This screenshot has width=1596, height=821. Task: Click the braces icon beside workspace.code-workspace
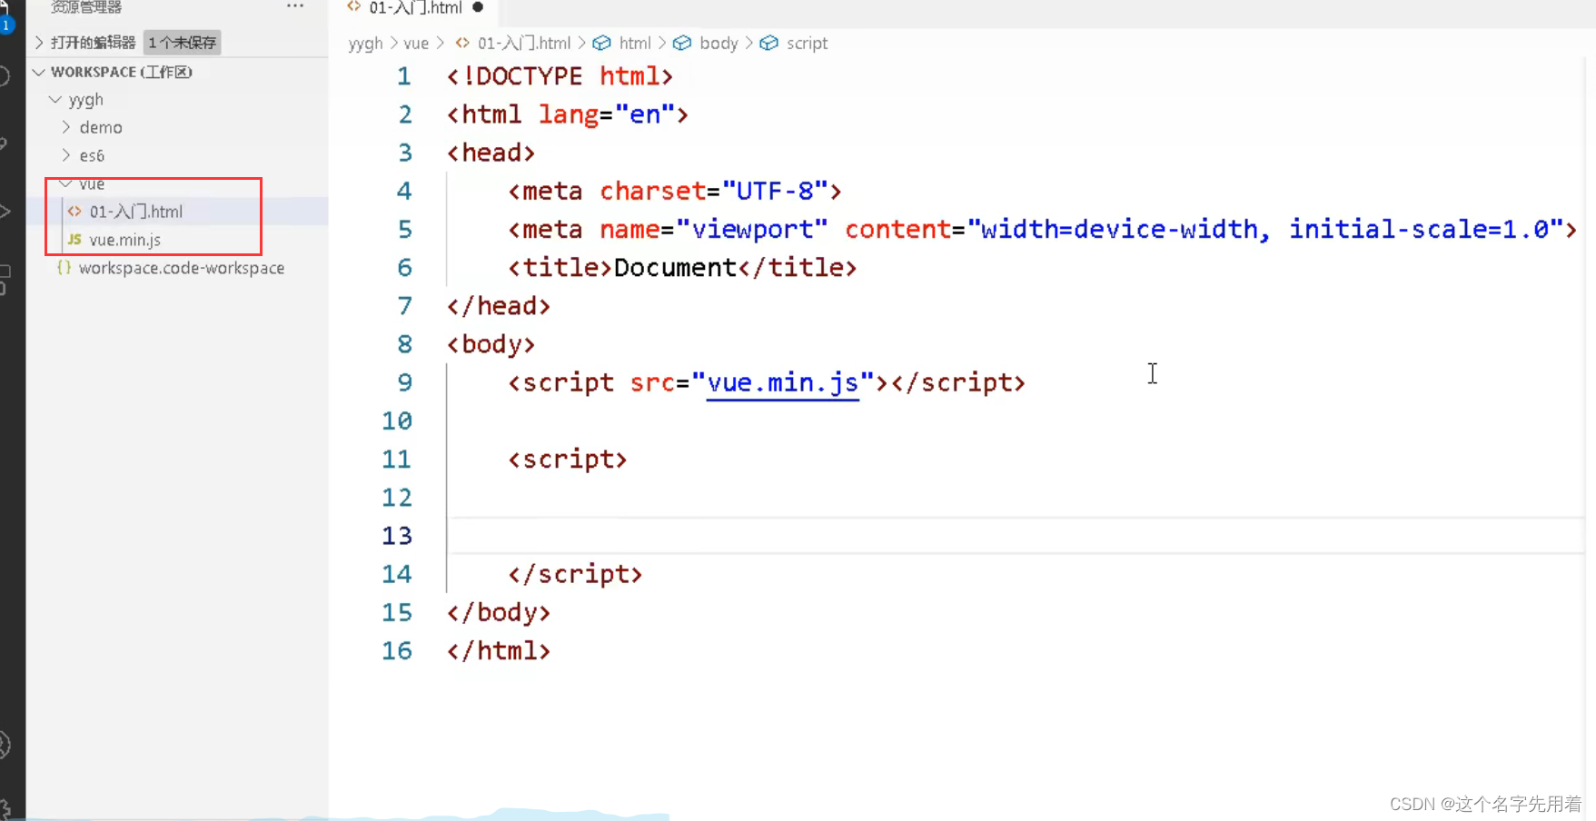pos(64,268)
